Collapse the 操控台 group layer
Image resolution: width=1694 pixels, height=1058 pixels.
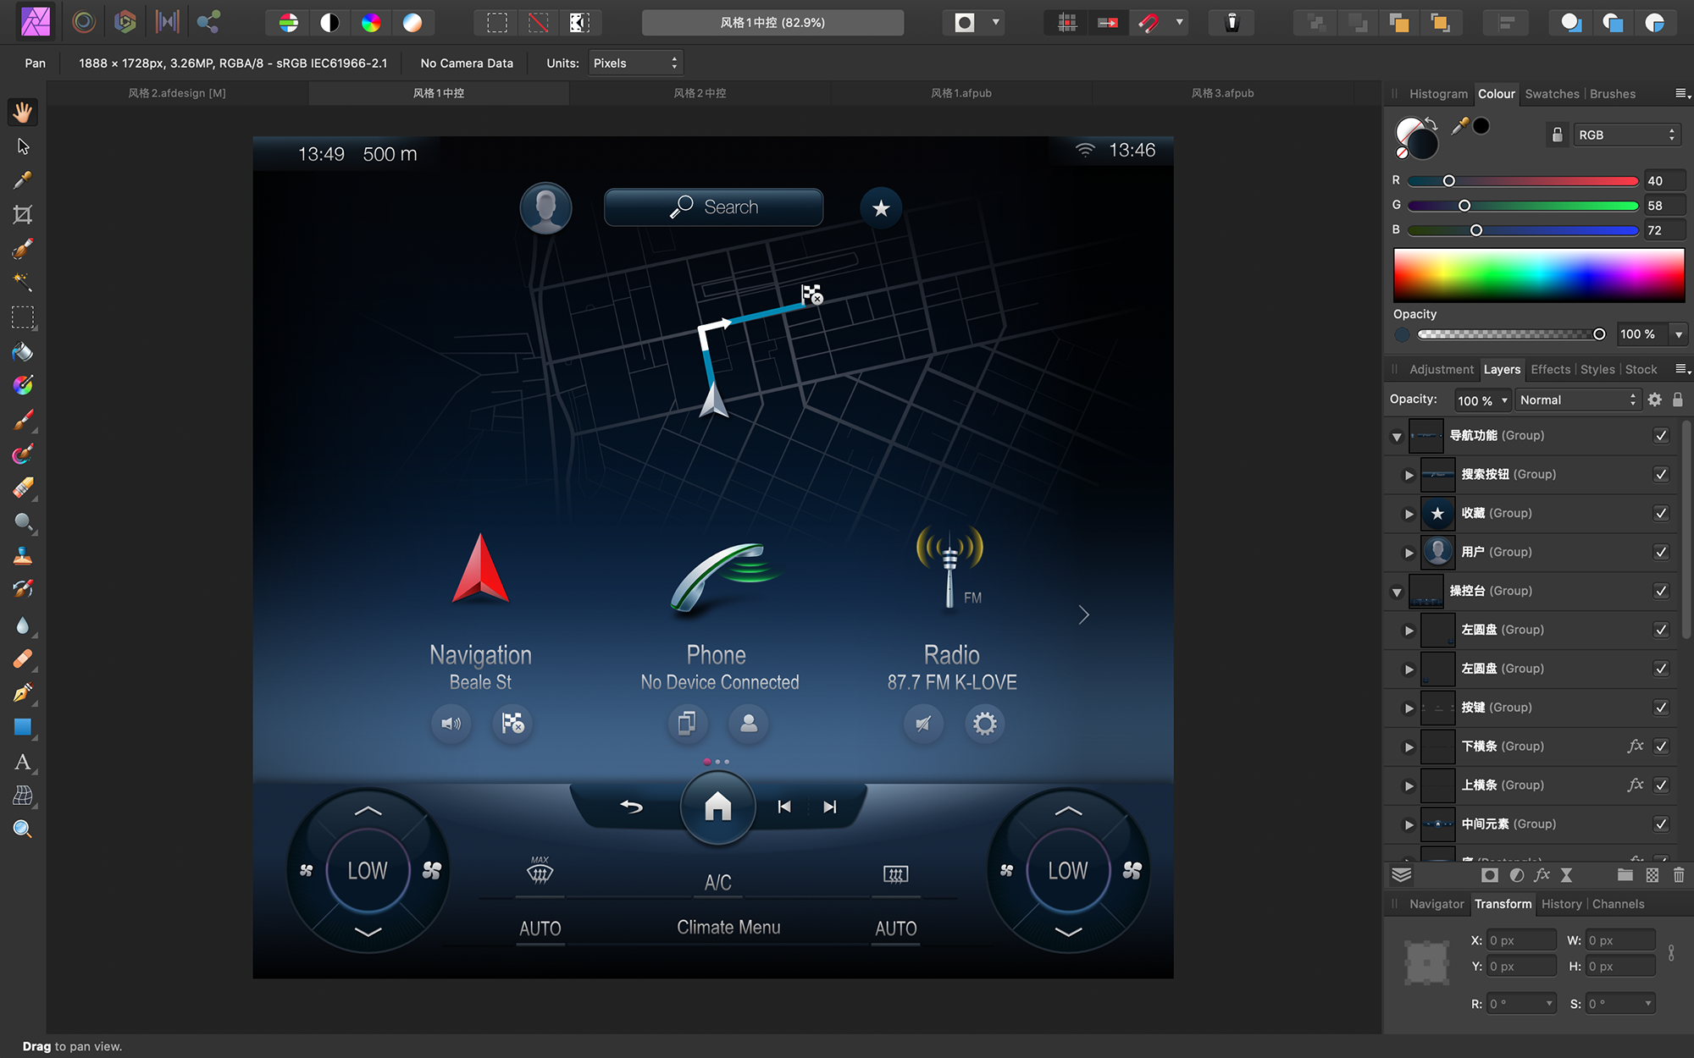tap(1397, 592)
